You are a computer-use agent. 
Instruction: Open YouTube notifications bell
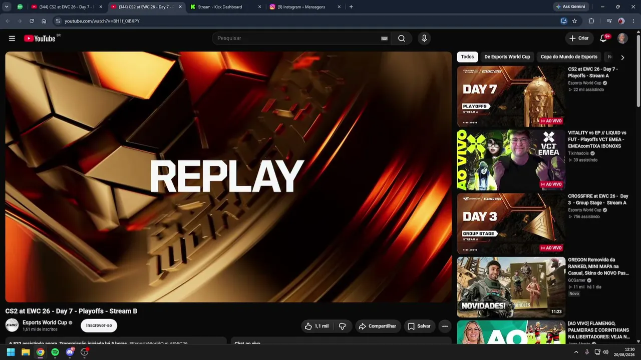(603, 38)
